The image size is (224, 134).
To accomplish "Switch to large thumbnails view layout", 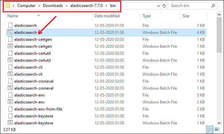I will pyautogui.click(x=217, y=129).
